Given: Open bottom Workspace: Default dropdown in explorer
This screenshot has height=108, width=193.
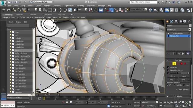Looking at the screenshot, I should [19, 98].
